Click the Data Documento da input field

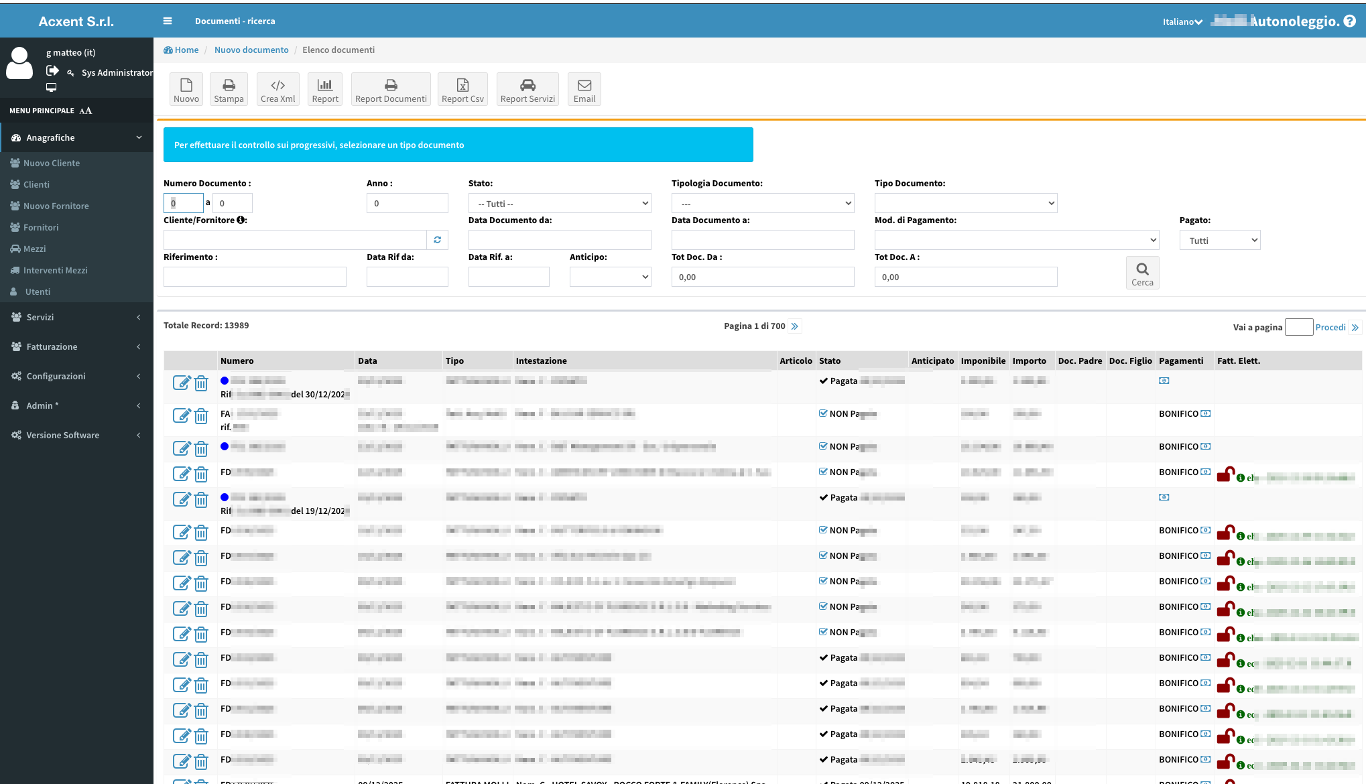(x=560, y=240)
